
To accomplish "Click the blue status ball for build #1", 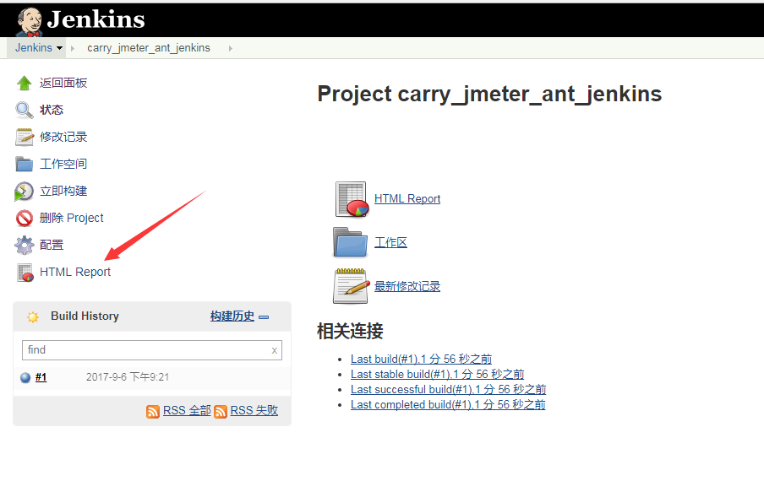I will pos(25,377).
